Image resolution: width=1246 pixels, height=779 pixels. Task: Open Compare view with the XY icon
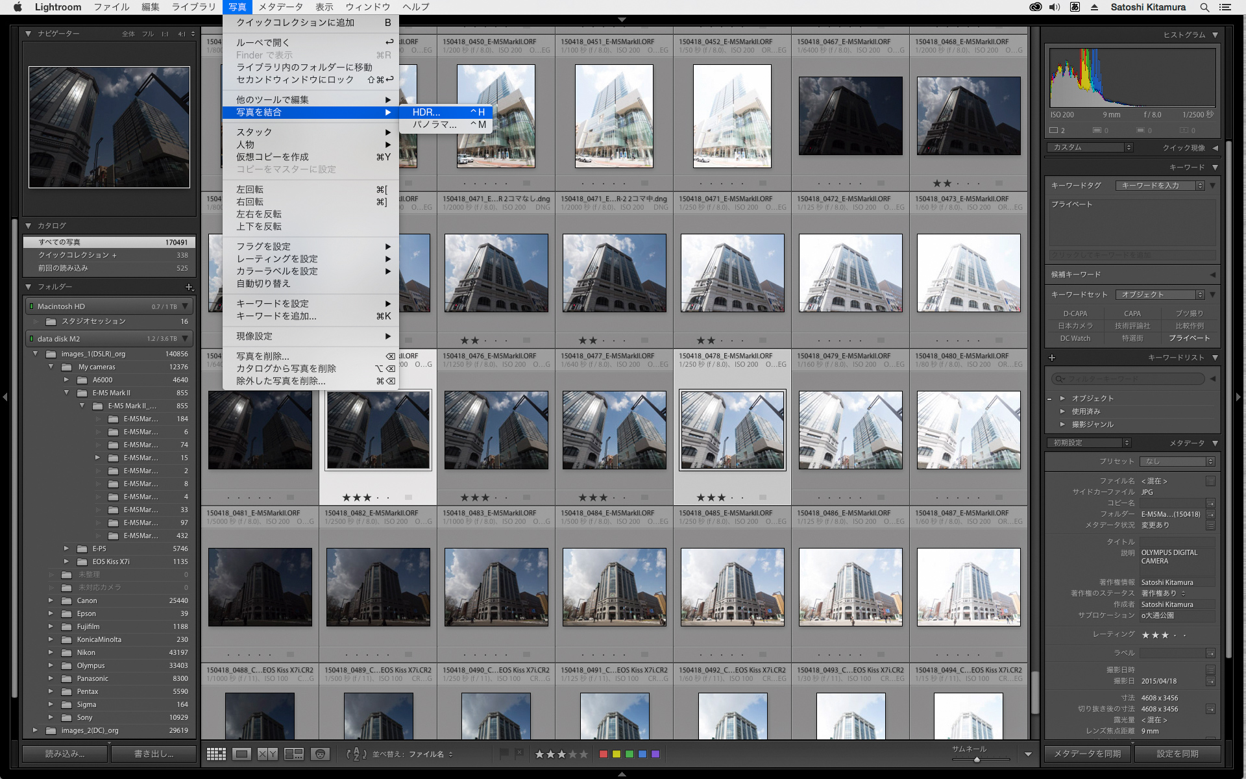[267, 754]
